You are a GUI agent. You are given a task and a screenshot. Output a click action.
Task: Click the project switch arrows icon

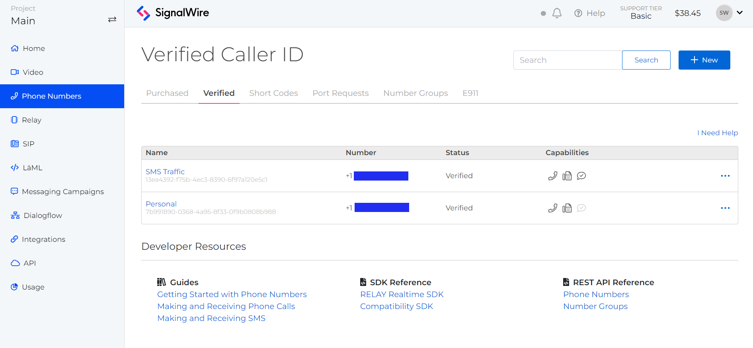[112, 19]
